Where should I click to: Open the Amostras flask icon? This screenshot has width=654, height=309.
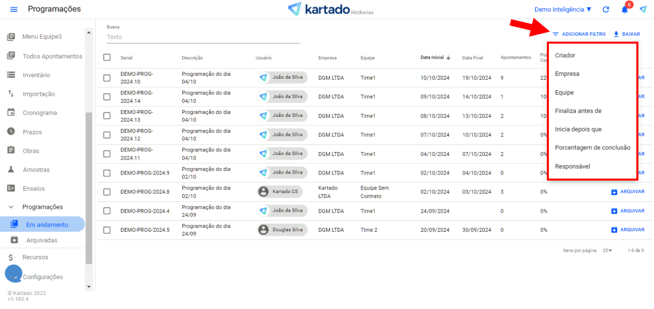[x=11, y=170]
